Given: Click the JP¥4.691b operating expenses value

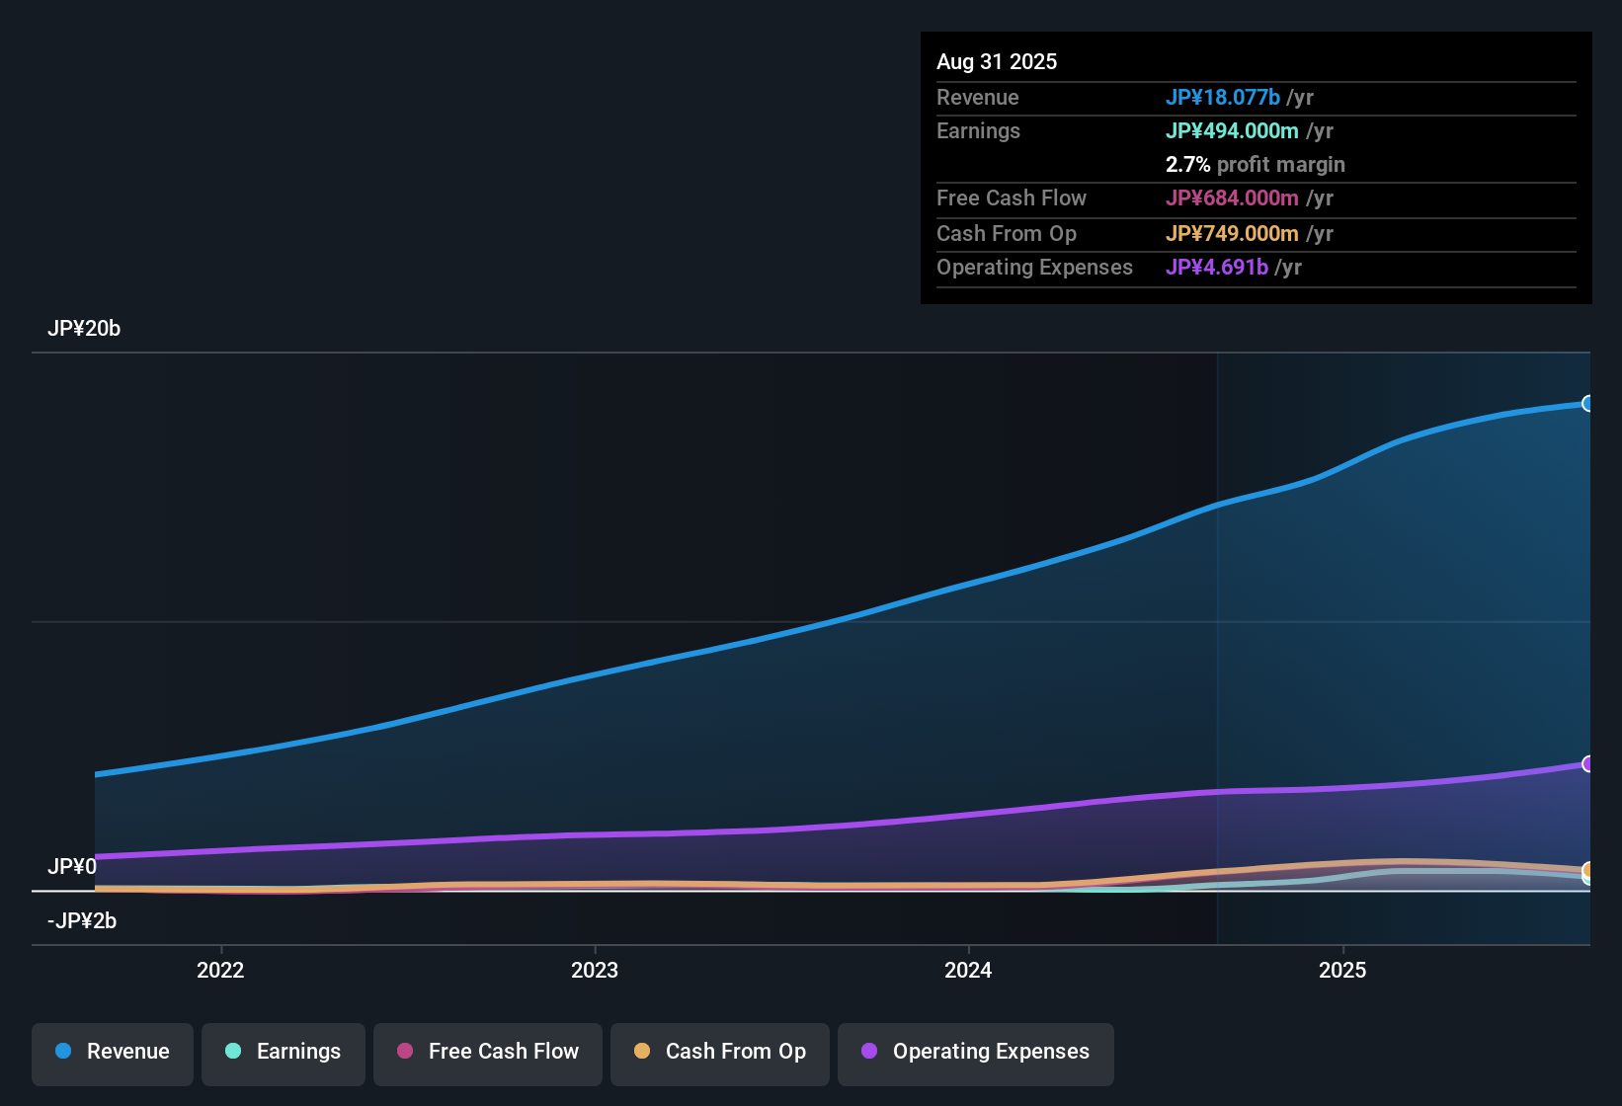Looking at the screenshot, I should click(1216, 267).
